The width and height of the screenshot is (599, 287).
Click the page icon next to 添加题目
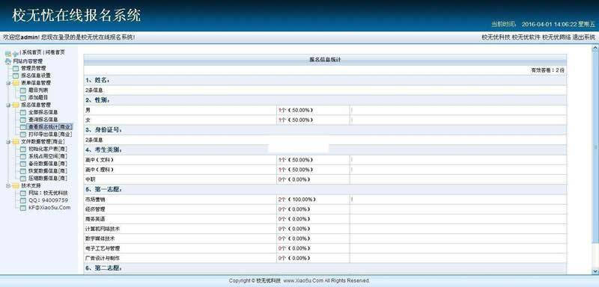(23, 98)
